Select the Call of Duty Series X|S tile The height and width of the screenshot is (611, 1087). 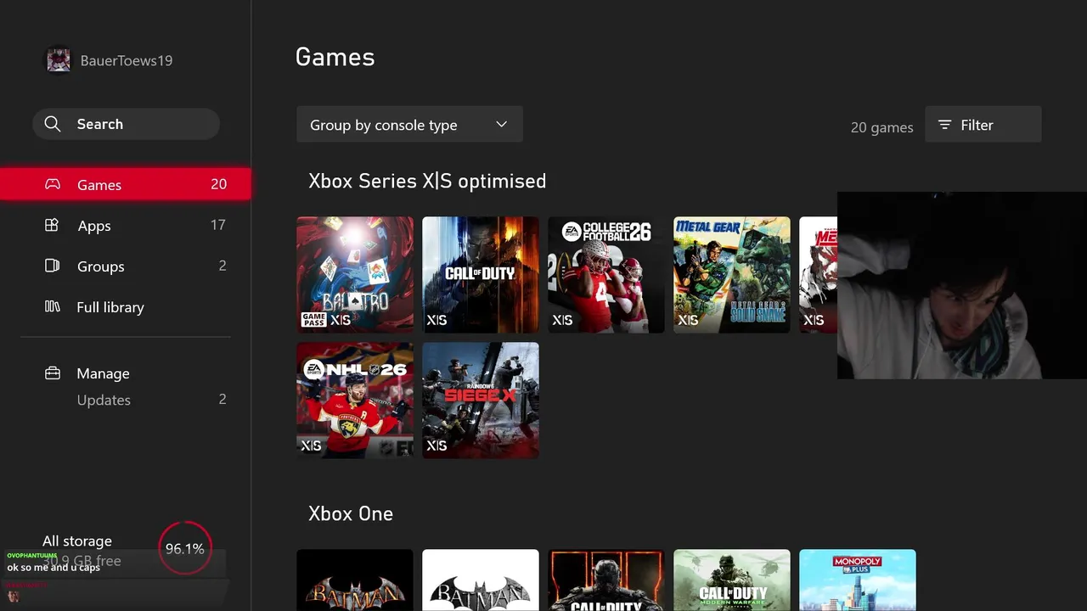(x=481, y=275)
